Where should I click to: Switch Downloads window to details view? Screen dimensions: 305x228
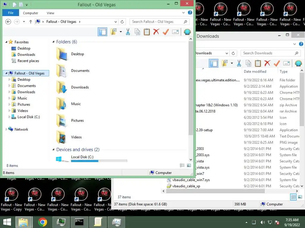[293, 197]
